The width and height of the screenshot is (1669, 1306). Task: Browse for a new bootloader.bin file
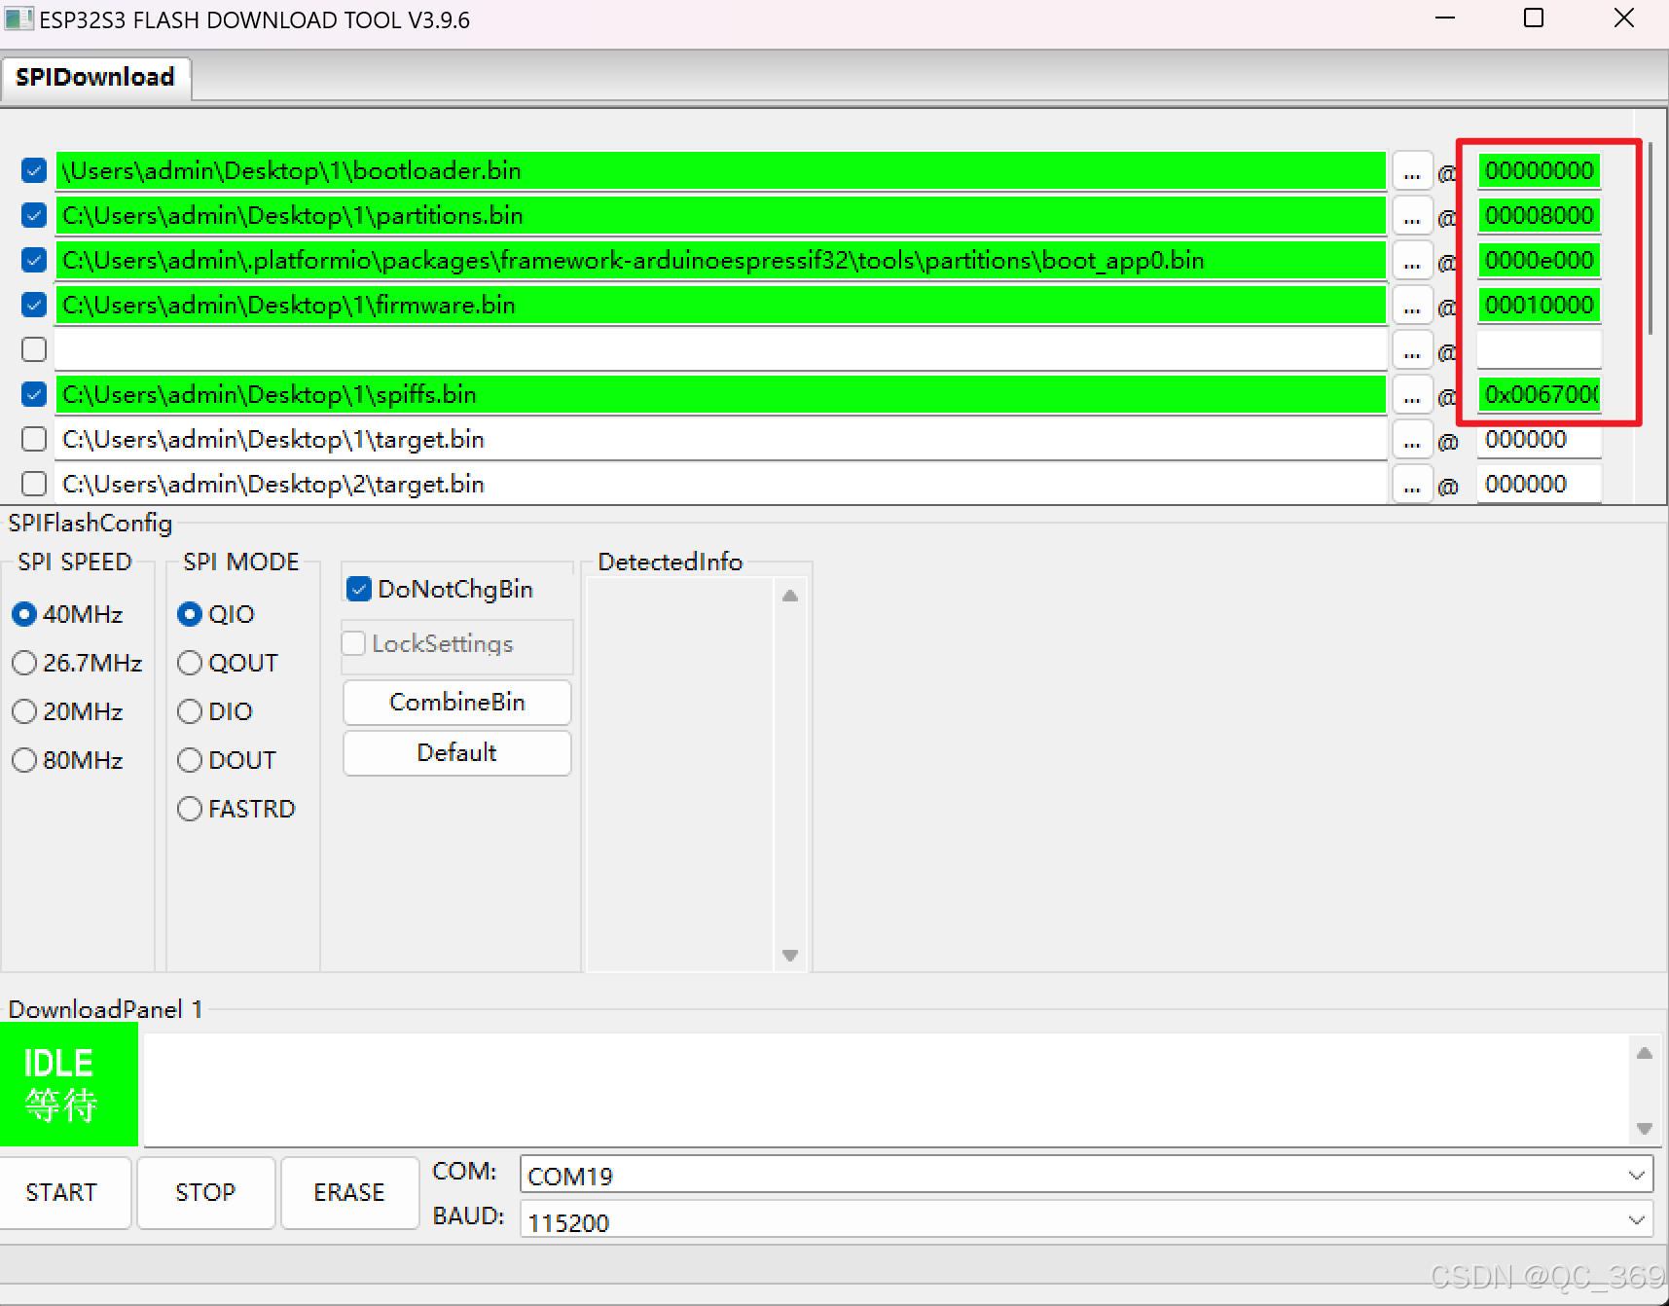coord(1412,170)
